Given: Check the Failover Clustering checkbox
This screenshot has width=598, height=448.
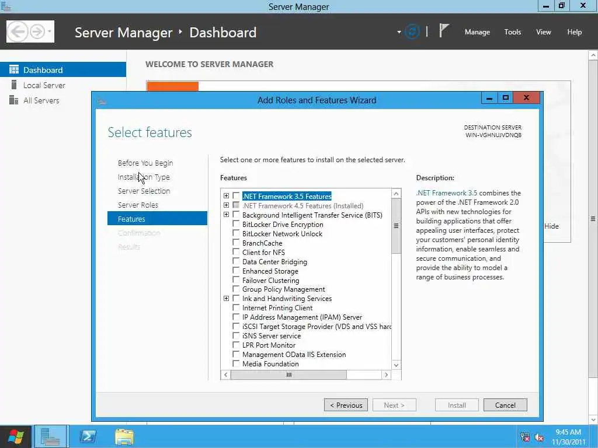Looking at the screenshot, I should pos(236,279).
